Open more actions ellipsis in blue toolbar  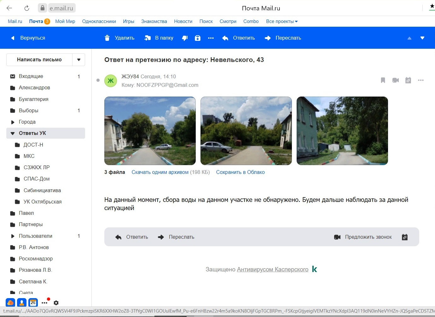tap(211, 38)
